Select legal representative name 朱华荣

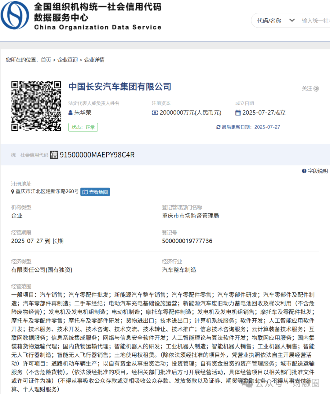(83, 113)
